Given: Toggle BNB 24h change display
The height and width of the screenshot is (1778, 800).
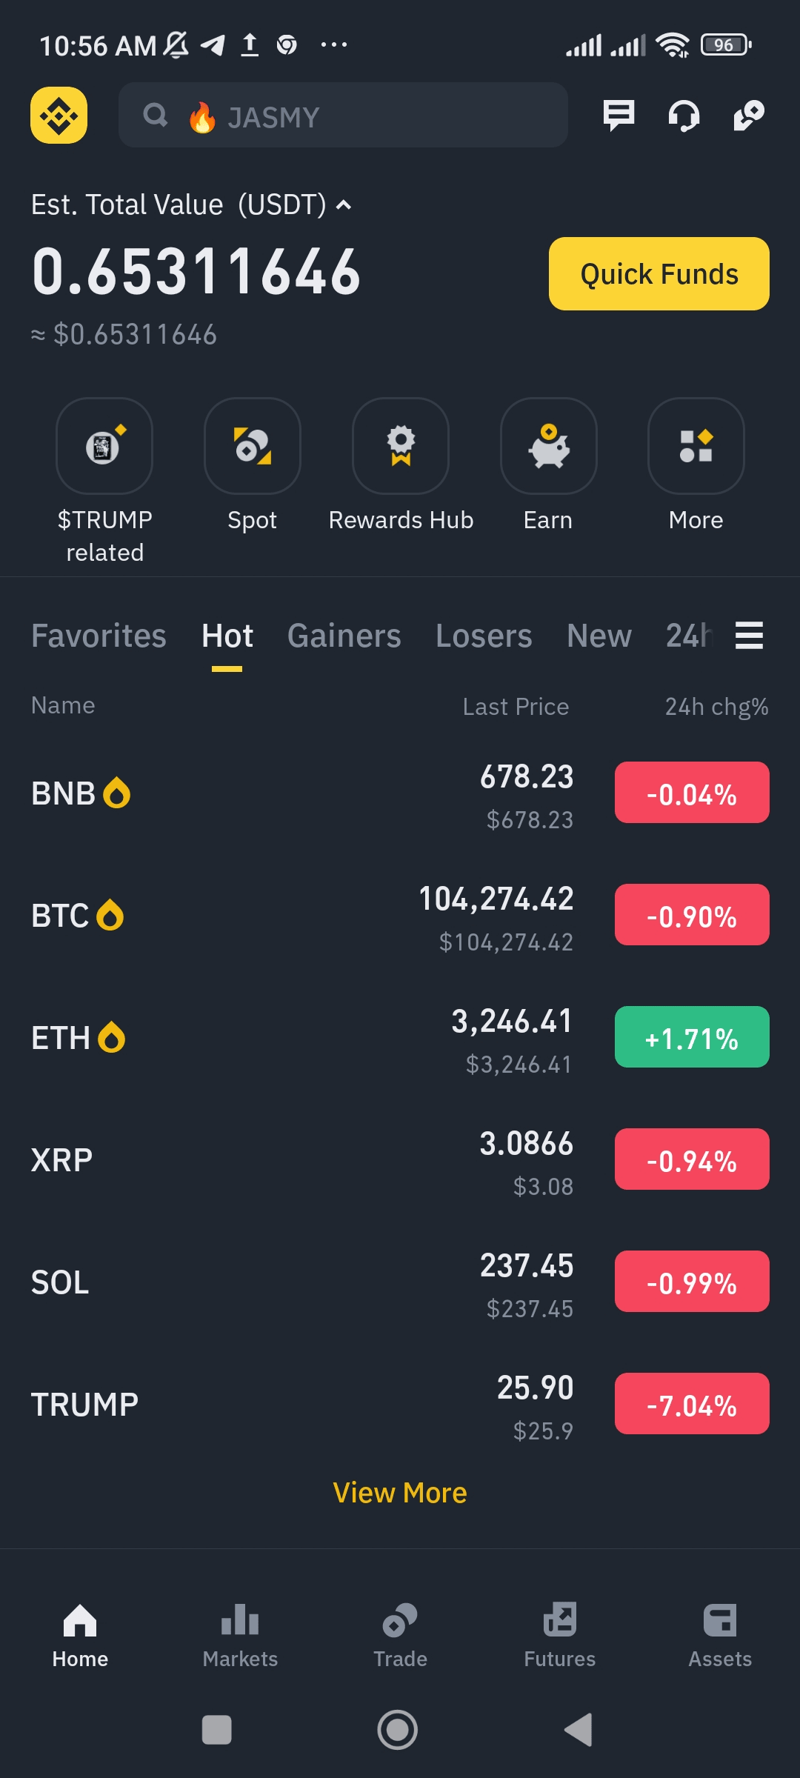Looking at the screenshot, I should click(692, 793).
